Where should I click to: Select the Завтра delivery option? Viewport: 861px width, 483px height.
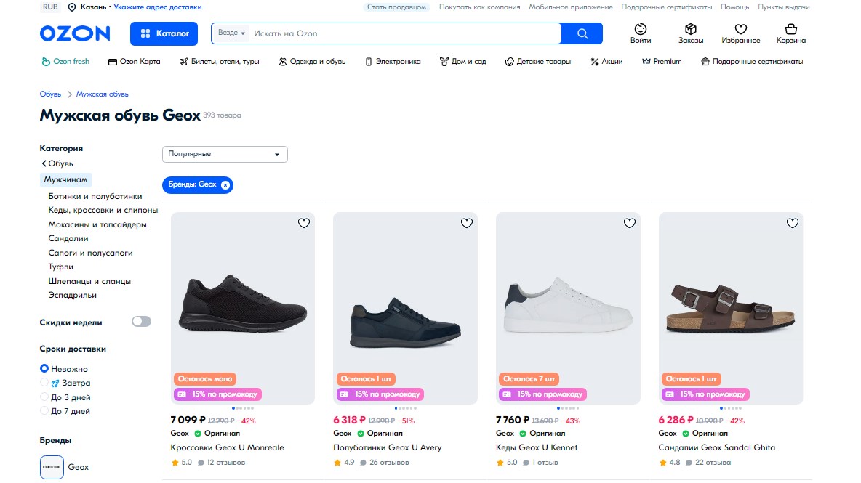click(x=65, y=383)
